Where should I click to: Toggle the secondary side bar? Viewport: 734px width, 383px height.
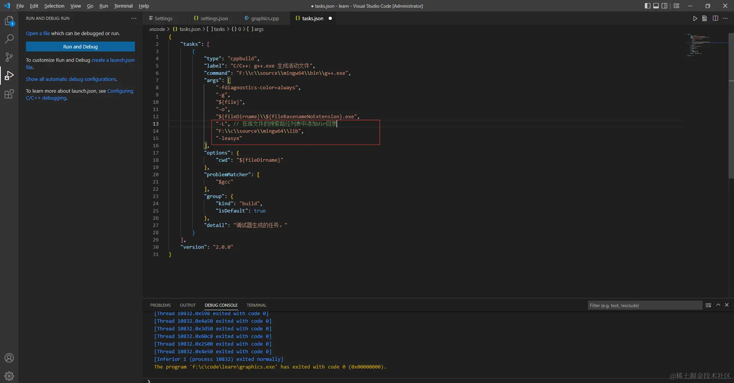665,6
